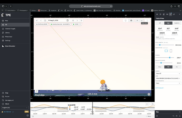
Task: Open the Lens dropdown NIKKOR Z 100-400mm
Action: (x=168, y=78)
